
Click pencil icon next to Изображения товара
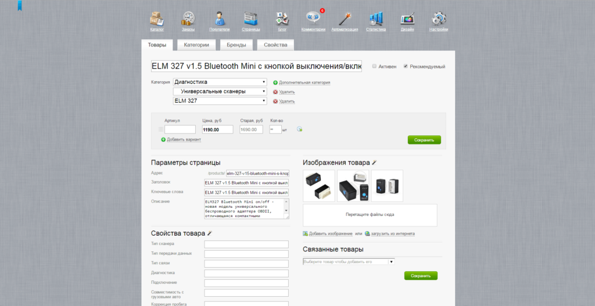pos(375,163)
